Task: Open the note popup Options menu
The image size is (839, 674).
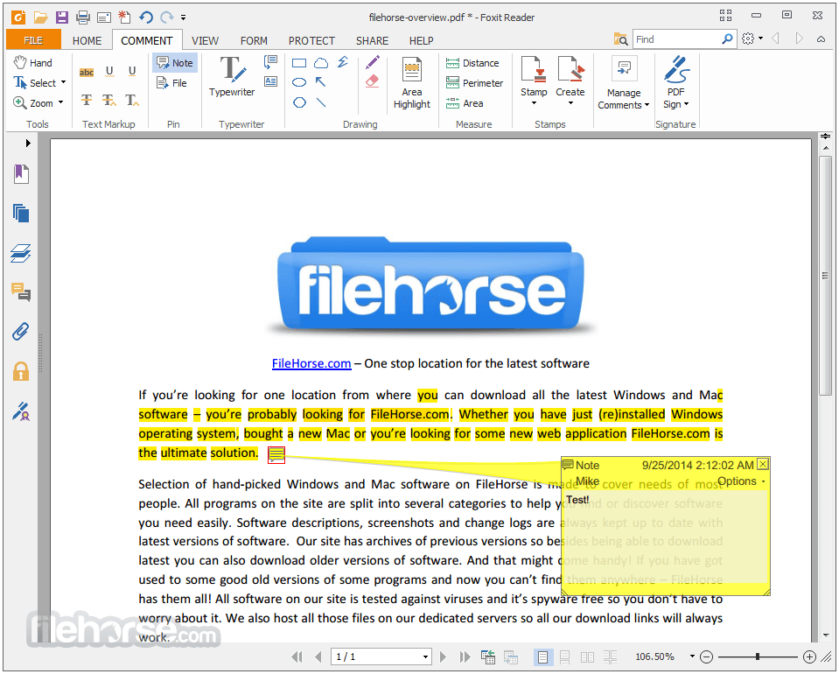Action: click(x=741, y=481)
